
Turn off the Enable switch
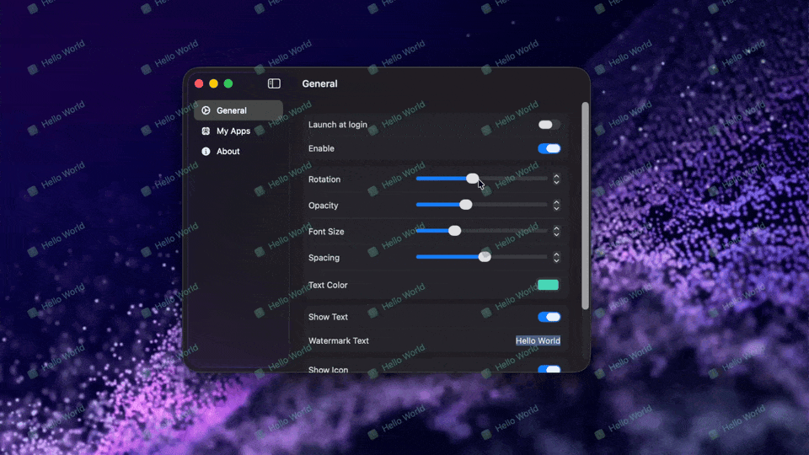click(x=549, y=148)
